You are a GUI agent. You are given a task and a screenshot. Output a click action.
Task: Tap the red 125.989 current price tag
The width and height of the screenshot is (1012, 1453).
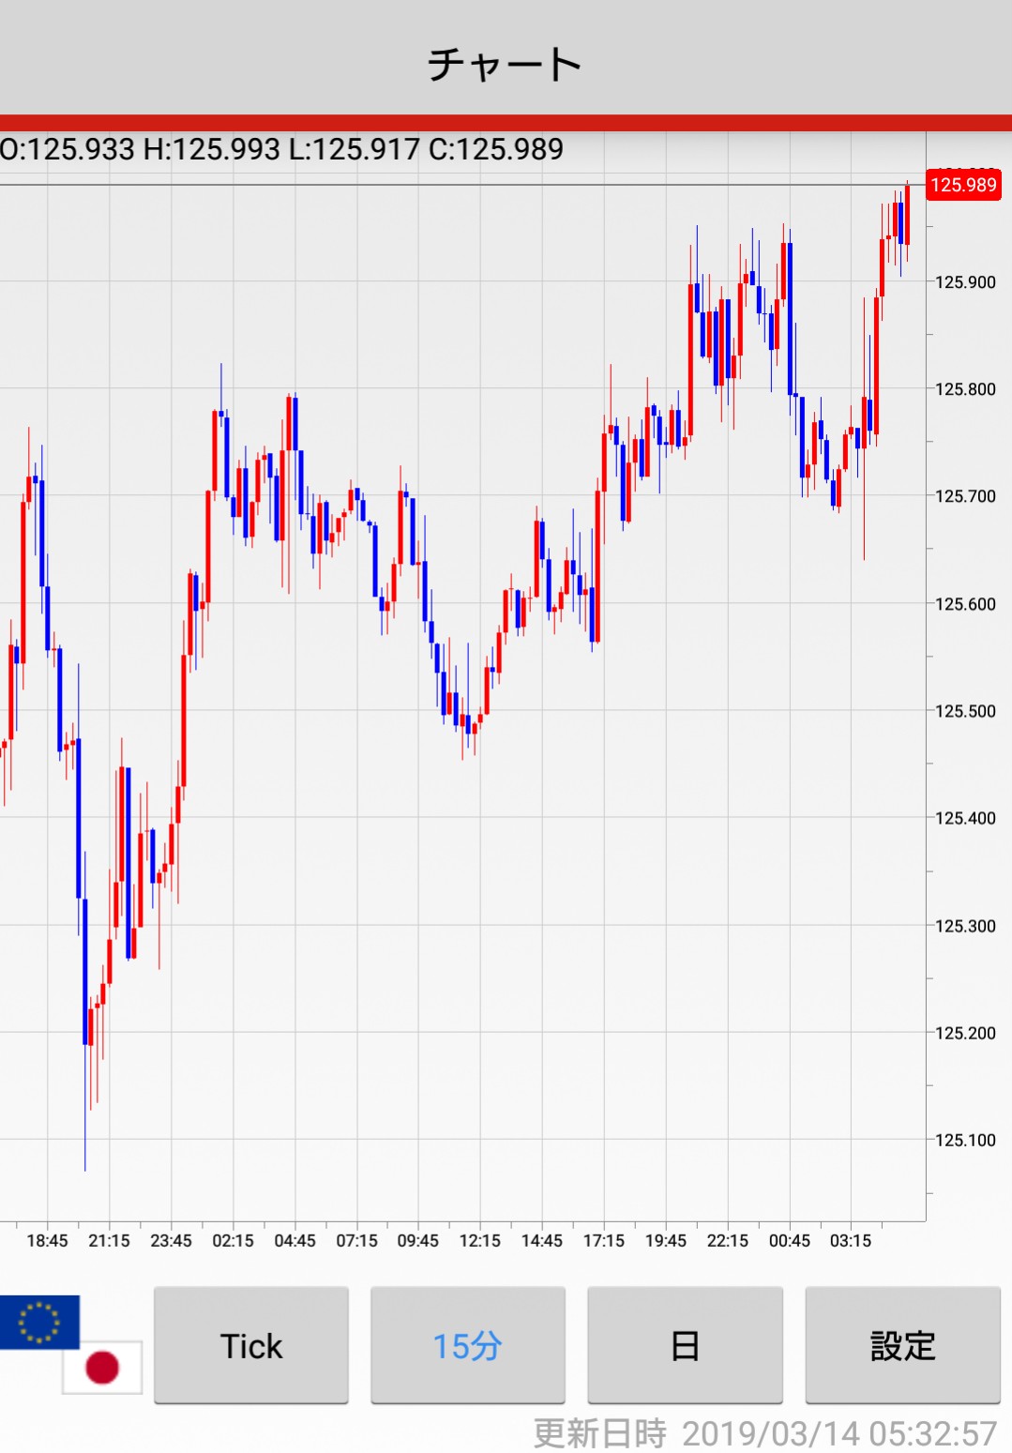(963, 185)
